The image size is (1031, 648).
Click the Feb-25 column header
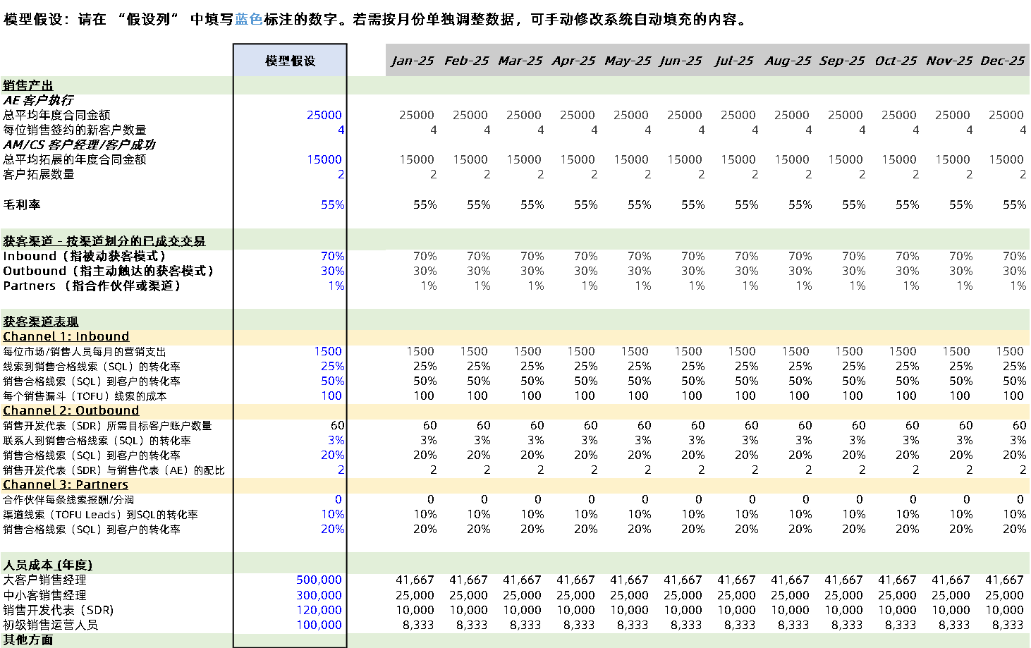click(466, 61)
